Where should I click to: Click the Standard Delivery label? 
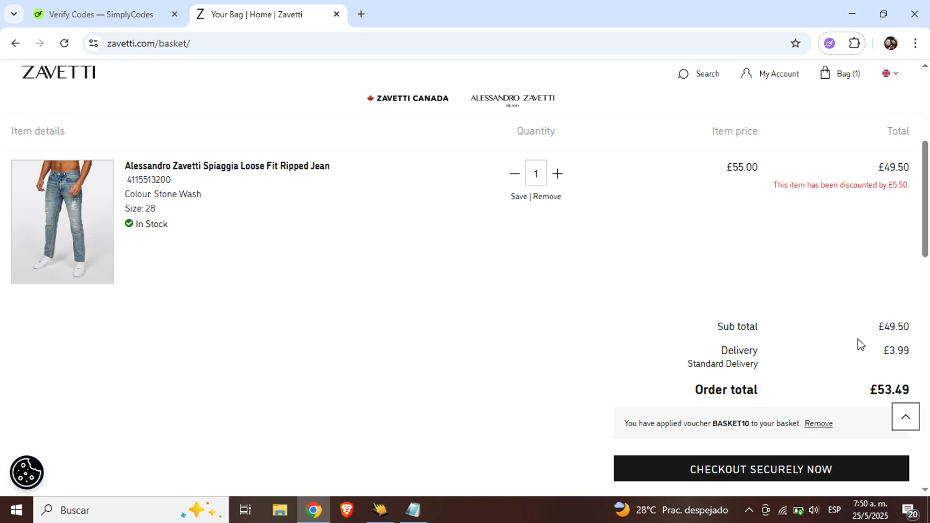point(722,364)
